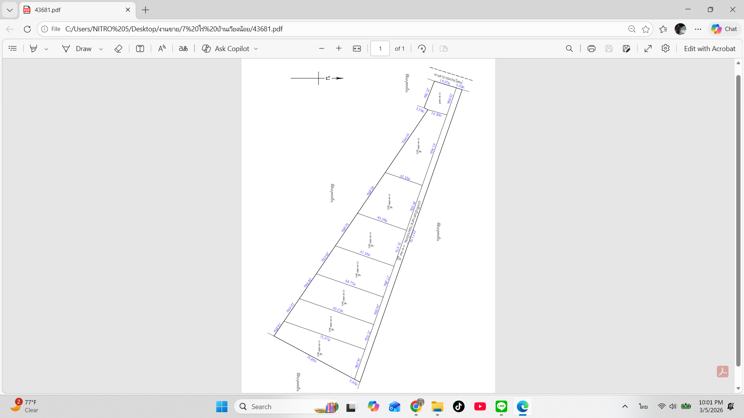Screen dimensions: 744x418
Task: Toggle fit to width view
Action: click(x=357, y=48)
